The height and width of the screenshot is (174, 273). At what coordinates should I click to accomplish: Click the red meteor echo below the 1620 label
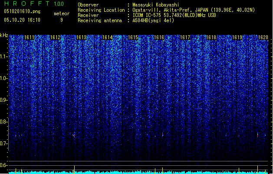[257, 135]
